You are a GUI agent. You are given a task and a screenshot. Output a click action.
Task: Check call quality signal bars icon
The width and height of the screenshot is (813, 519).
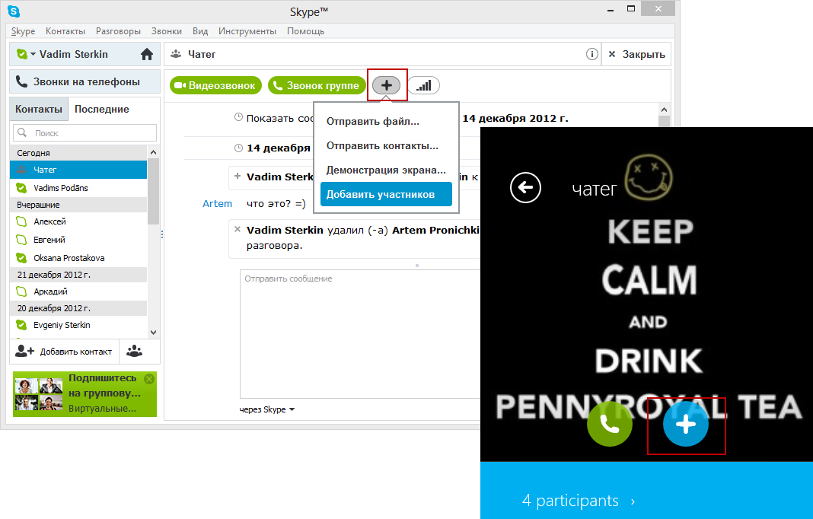pos(423,85)
